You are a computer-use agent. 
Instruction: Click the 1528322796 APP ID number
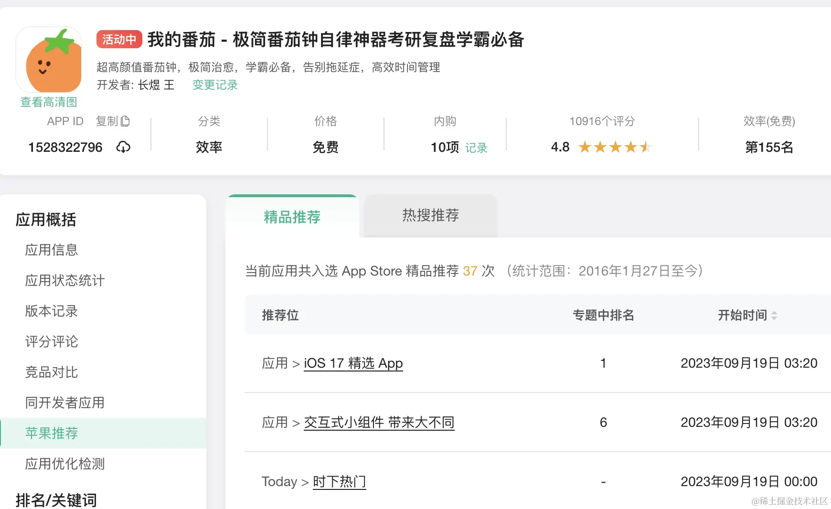click(65, 147)
